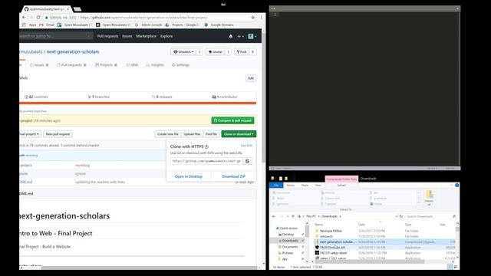
Task: Click the browser back arrow
Action: (x=24, y=18)
